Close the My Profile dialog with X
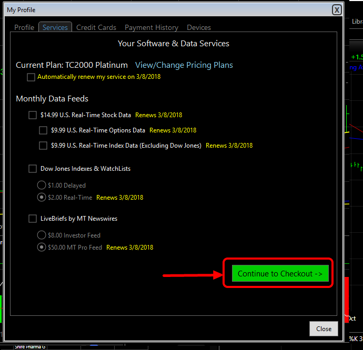The height and width of the screenshot is (350, 363). [337, 10]
